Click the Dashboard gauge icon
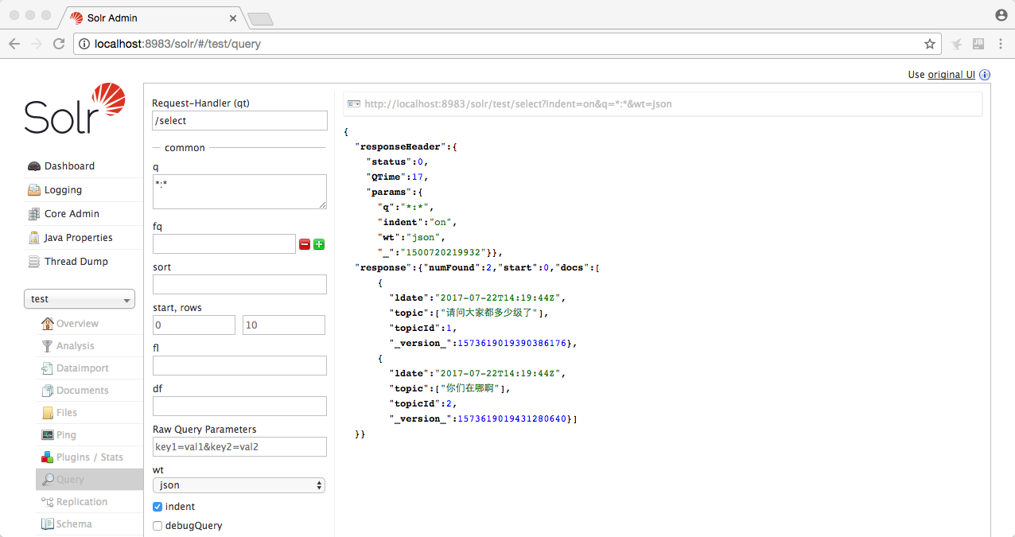This screenshot has height=537, width=1015. [33, 166]
